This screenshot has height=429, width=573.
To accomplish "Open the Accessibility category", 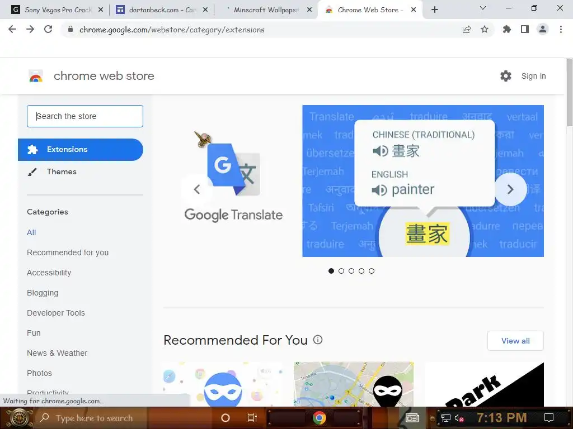I will 49,273.
